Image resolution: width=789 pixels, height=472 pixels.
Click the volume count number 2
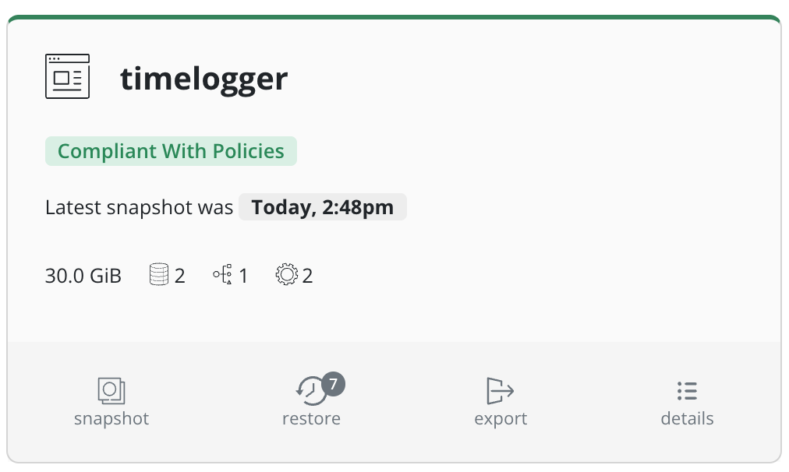pyautogui.click(x=179, y=276)
